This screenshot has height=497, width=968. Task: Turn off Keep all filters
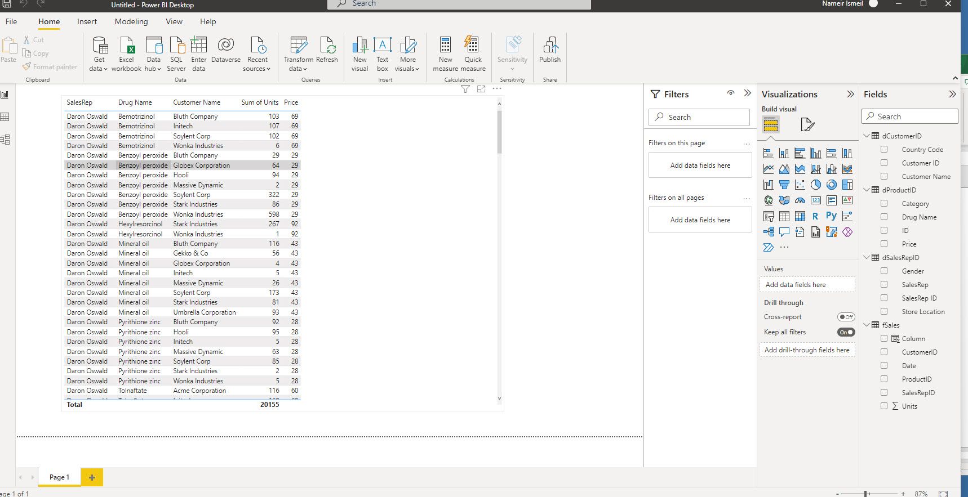click(846, 332)
